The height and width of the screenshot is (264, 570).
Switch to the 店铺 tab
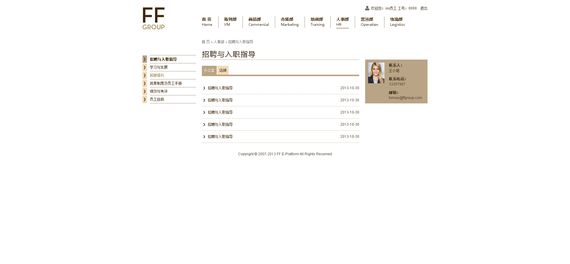[223, 70]
